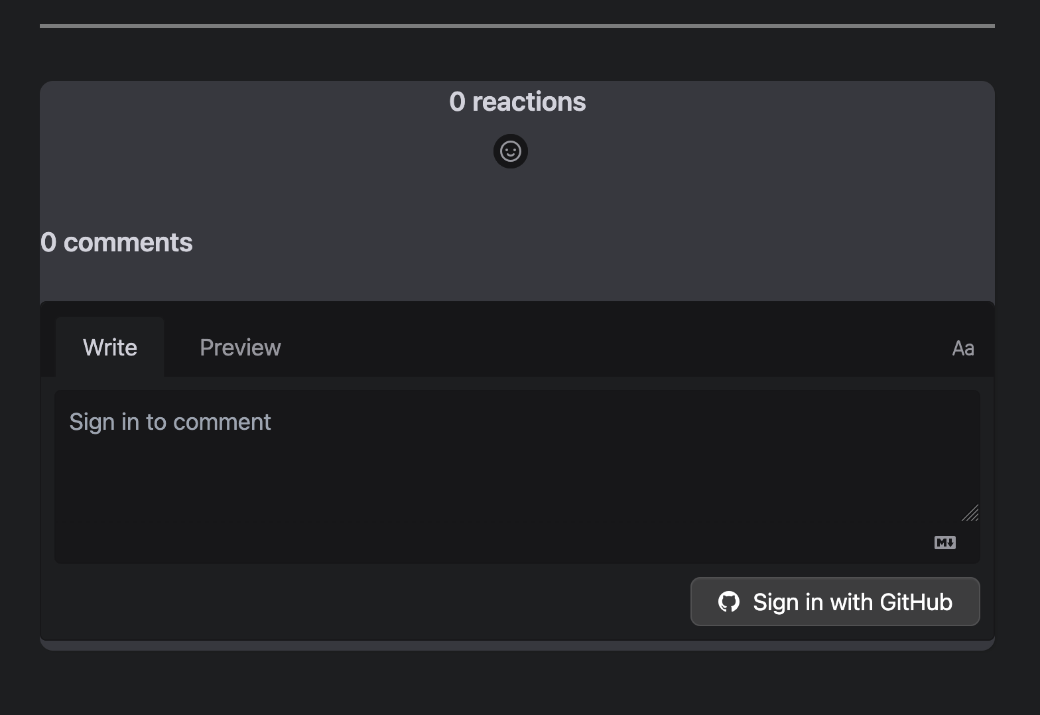
Task: Click the word "reactions" in the heading
Action: click(x=529, y=101)
